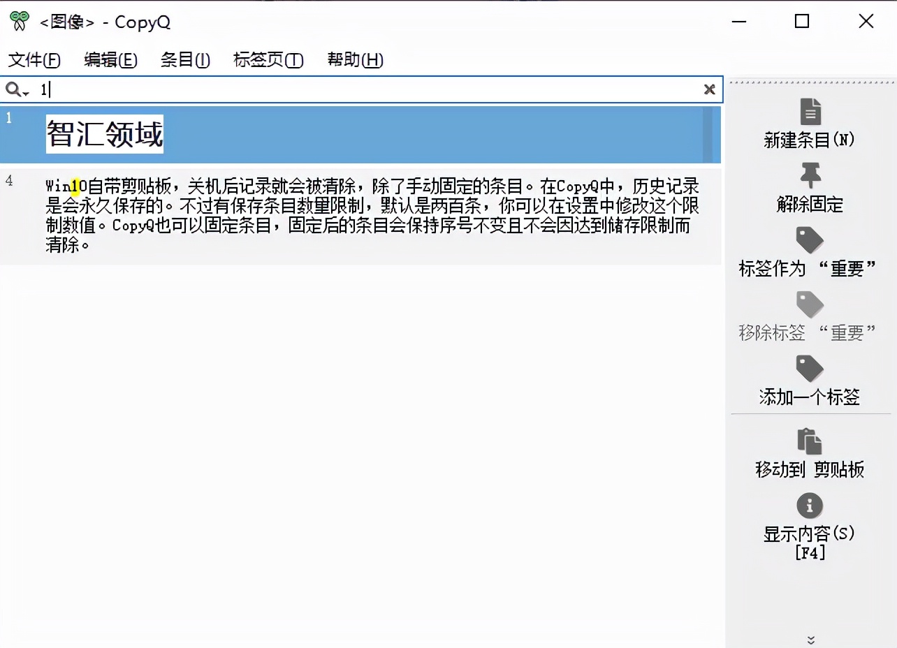Screen dimensions: 897x648
Task: Toggle search filter with magnifier icon
Action: coord(15,89)
